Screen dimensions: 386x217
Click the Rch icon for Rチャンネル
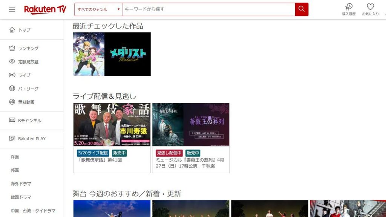coord(12,120)
